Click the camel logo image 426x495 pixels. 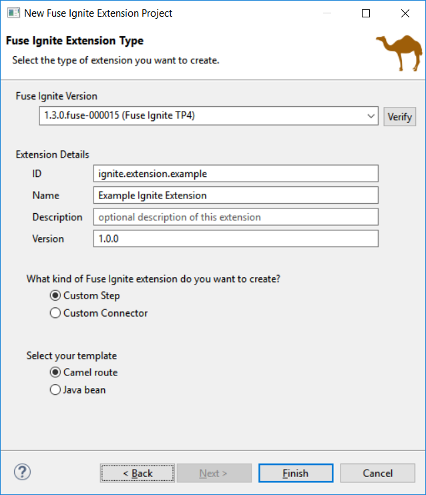point(397,52)
